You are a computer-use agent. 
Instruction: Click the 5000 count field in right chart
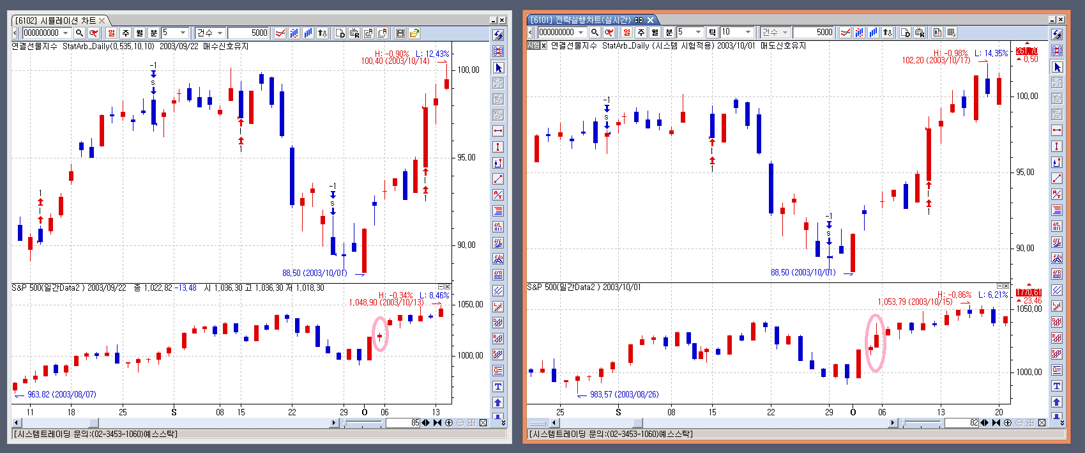coord(814,32)
